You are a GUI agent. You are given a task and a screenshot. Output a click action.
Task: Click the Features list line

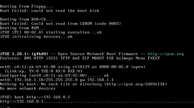80,58
